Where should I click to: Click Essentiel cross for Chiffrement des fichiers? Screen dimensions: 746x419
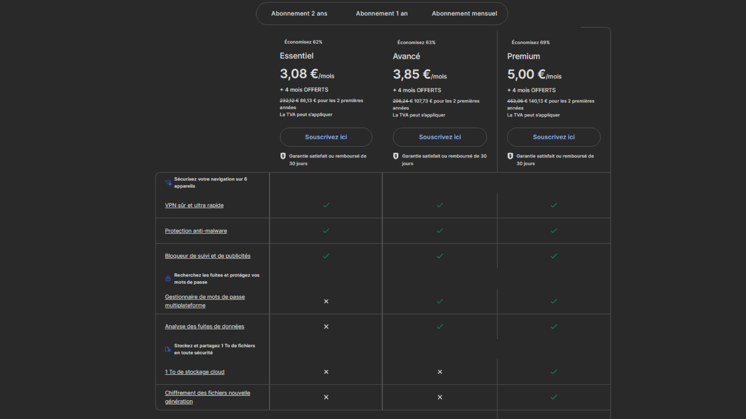tap(326, 397)
